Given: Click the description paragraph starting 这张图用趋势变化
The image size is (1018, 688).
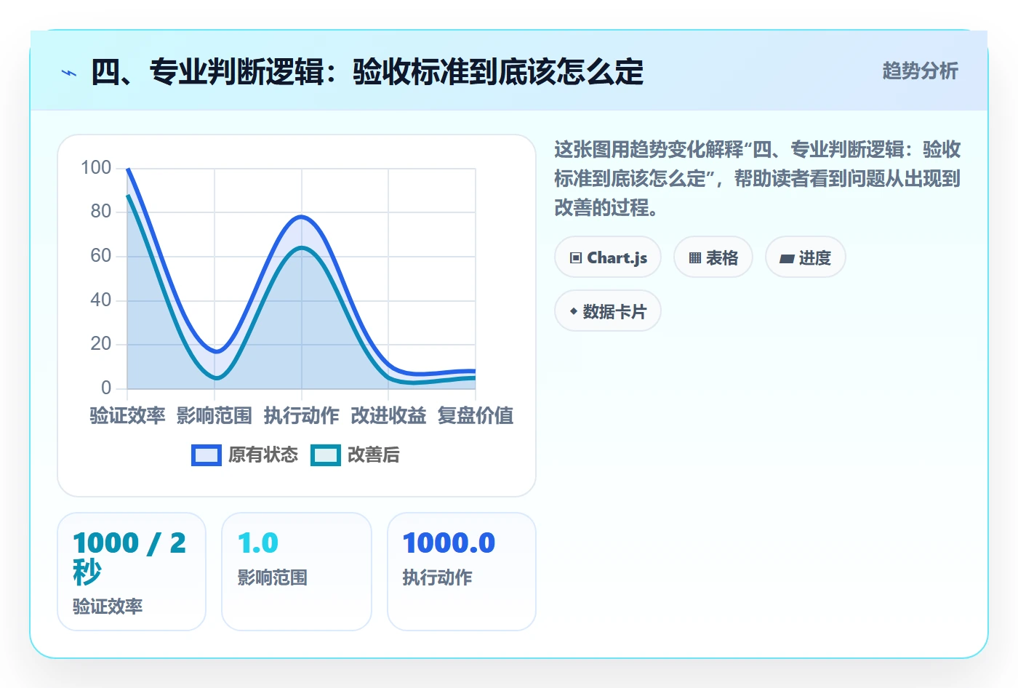Looking at the screenshot, I should (x=757, y=179).
